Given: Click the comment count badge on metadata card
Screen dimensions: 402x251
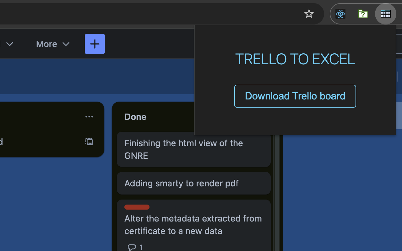Looking at the screenshot, I should [x=135, y=247].
